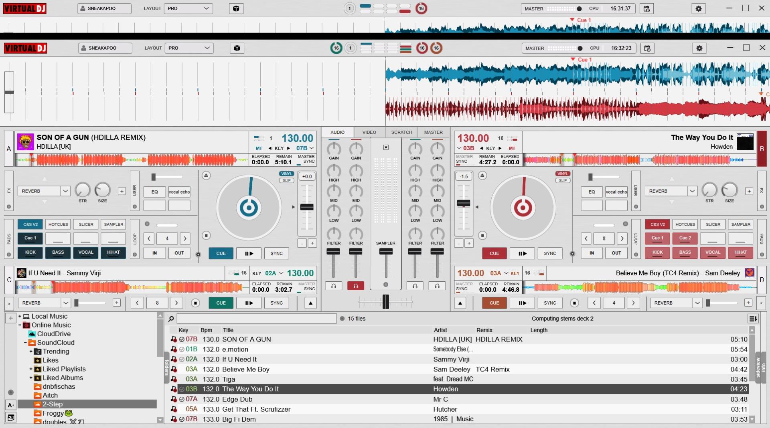The image size is (770, 428).
Task: Click deck A blue CUE button
Action: tap(221, 253)
